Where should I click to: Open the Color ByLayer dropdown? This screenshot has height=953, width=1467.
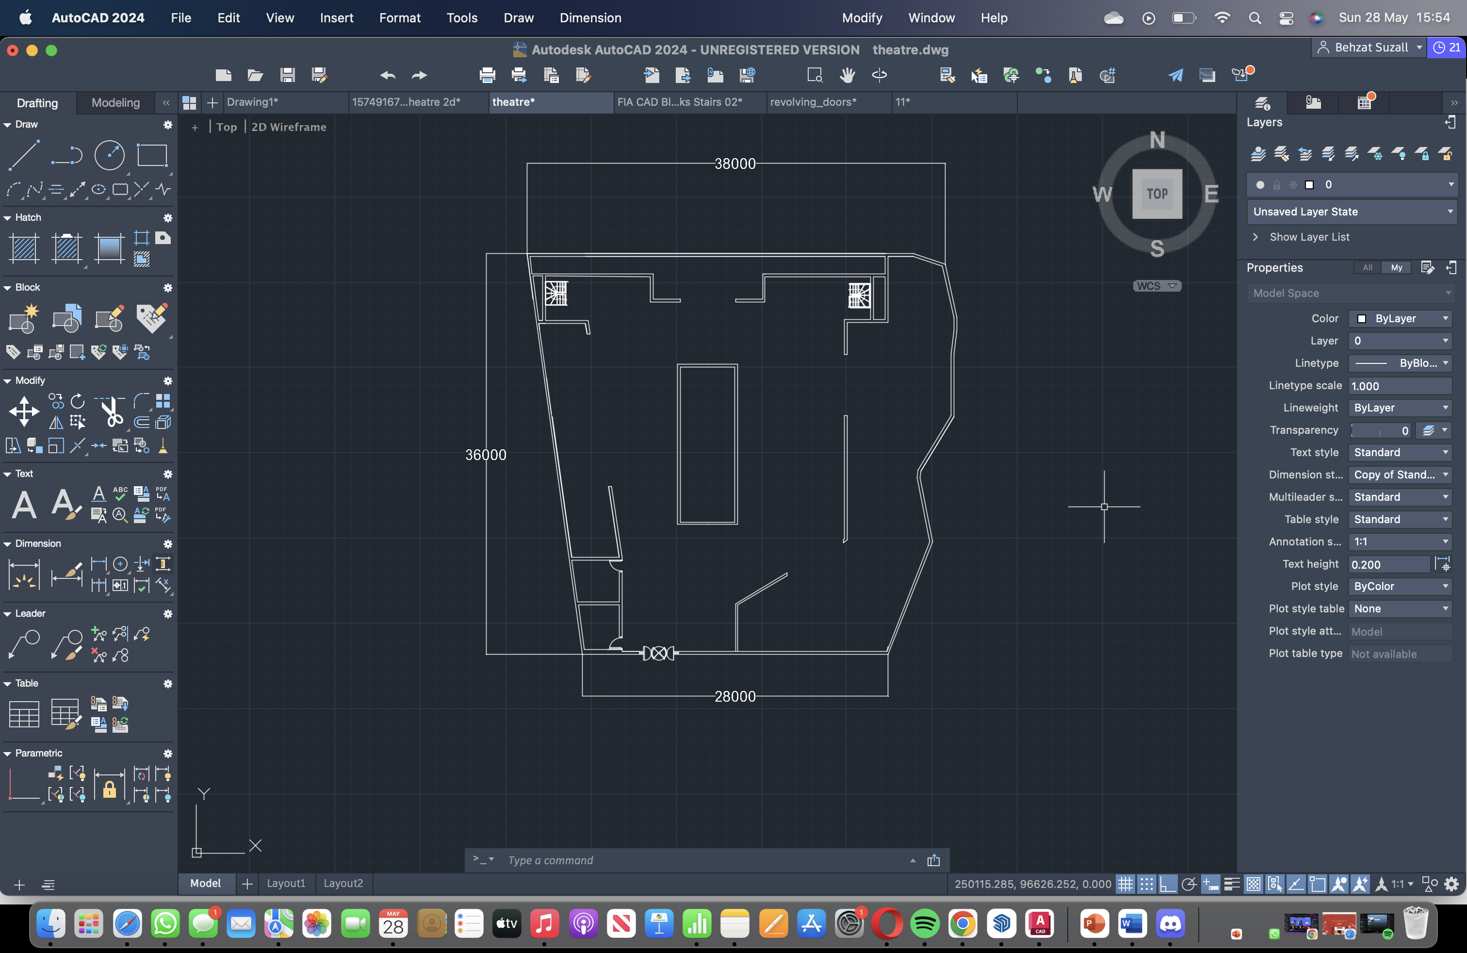tap(1400, 318)
